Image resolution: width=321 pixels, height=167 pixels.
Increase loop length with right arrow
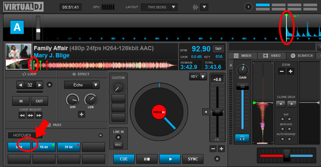pos(39,85)
